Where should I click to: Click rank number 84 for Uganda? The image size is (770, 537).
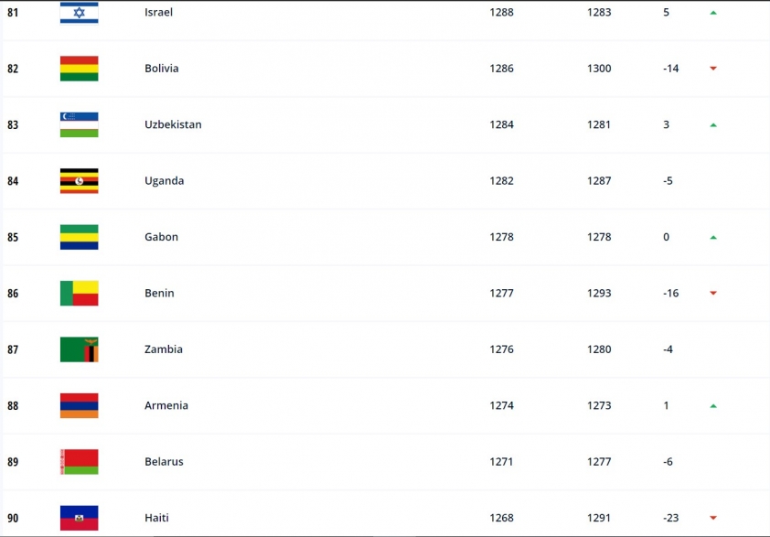click(x=13, y=181)
